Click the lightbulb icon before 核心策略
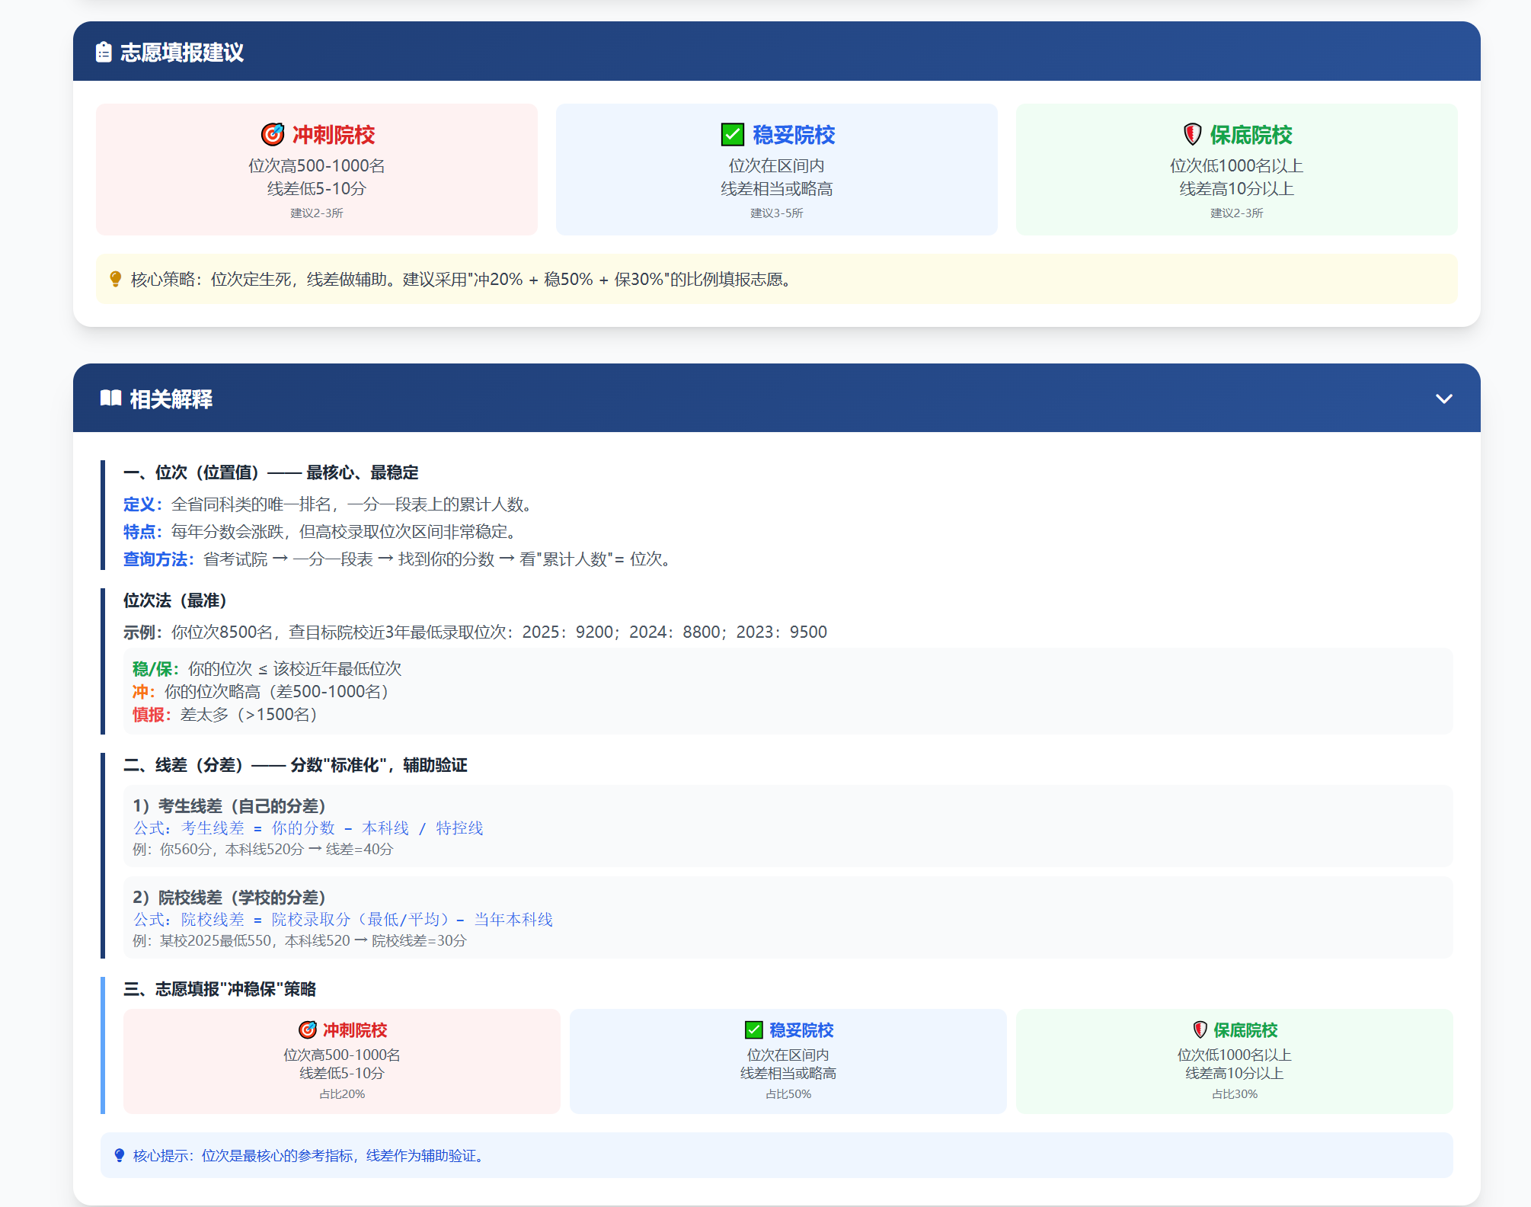 (115, 279)
